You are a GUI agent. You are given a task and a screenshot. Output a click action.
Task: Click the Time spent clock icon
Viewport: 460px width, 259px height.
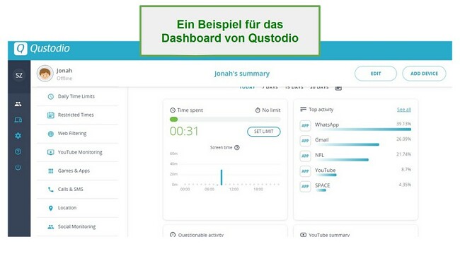click(173, 110)
